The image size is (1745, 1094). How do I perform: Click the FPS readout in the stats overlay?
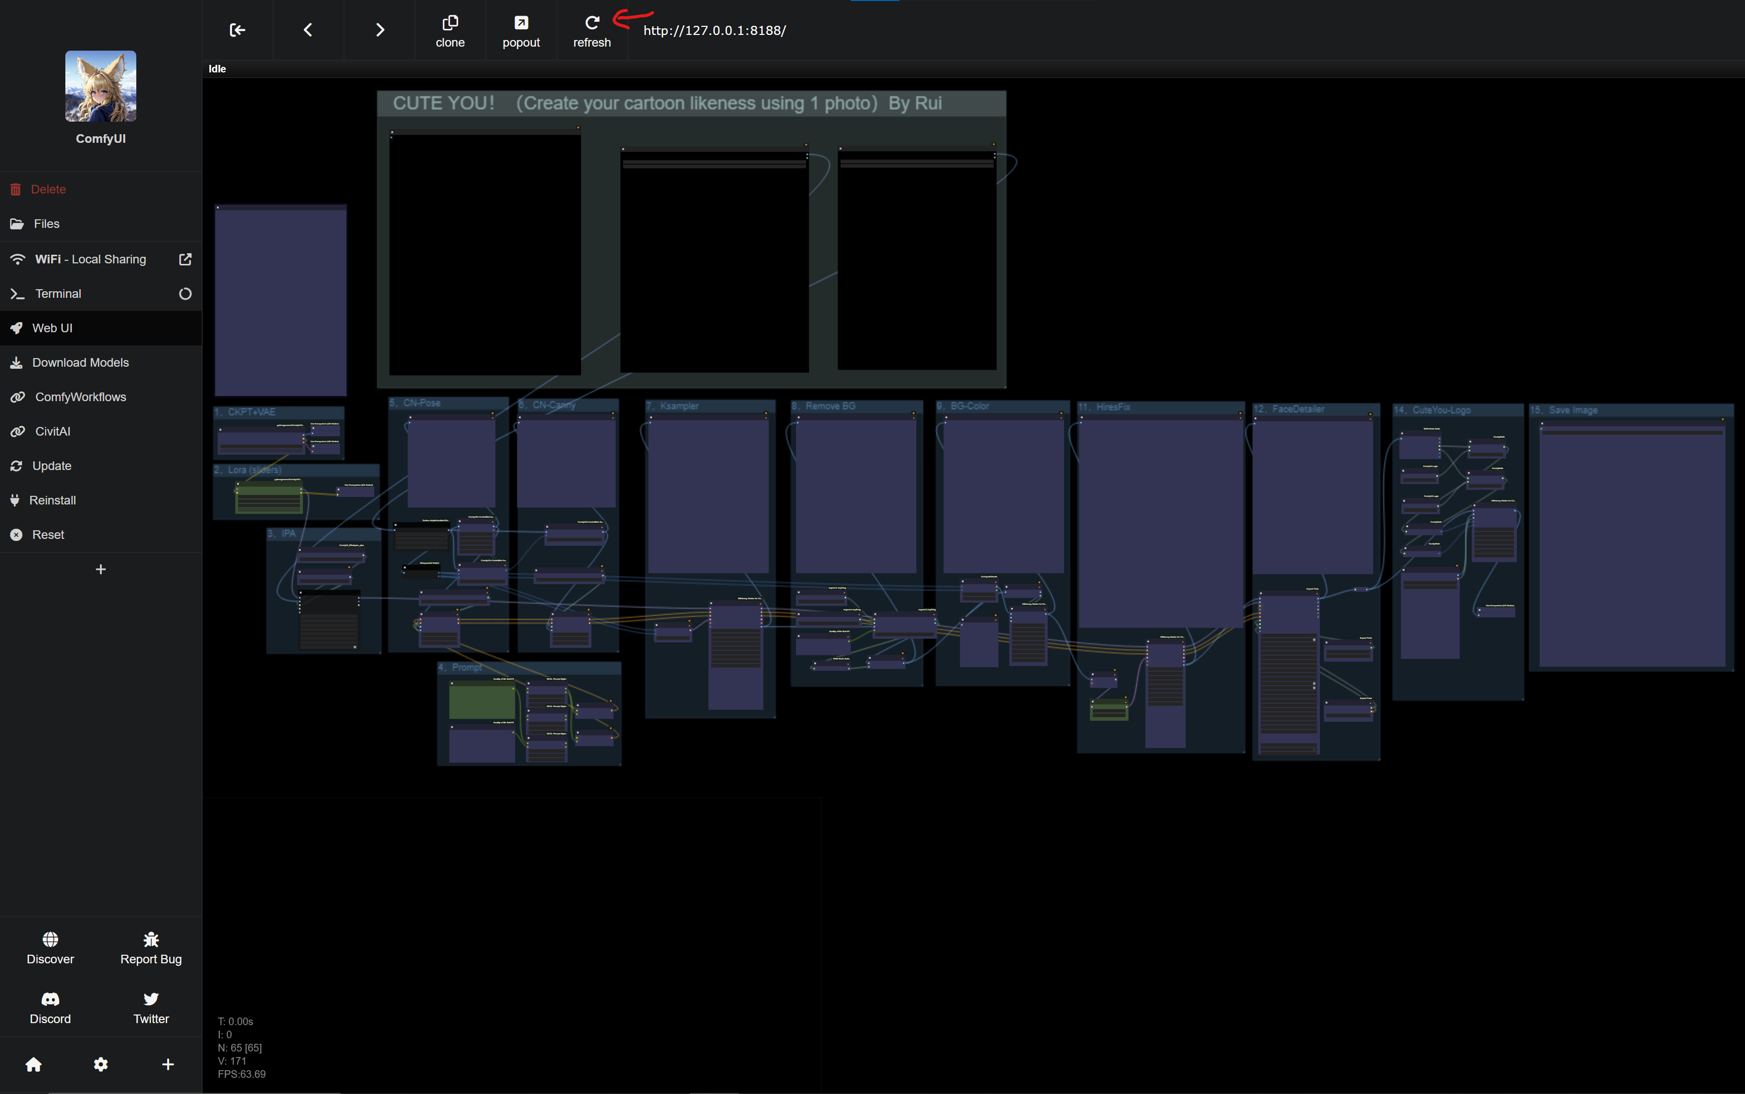[x=242, y=1074]
